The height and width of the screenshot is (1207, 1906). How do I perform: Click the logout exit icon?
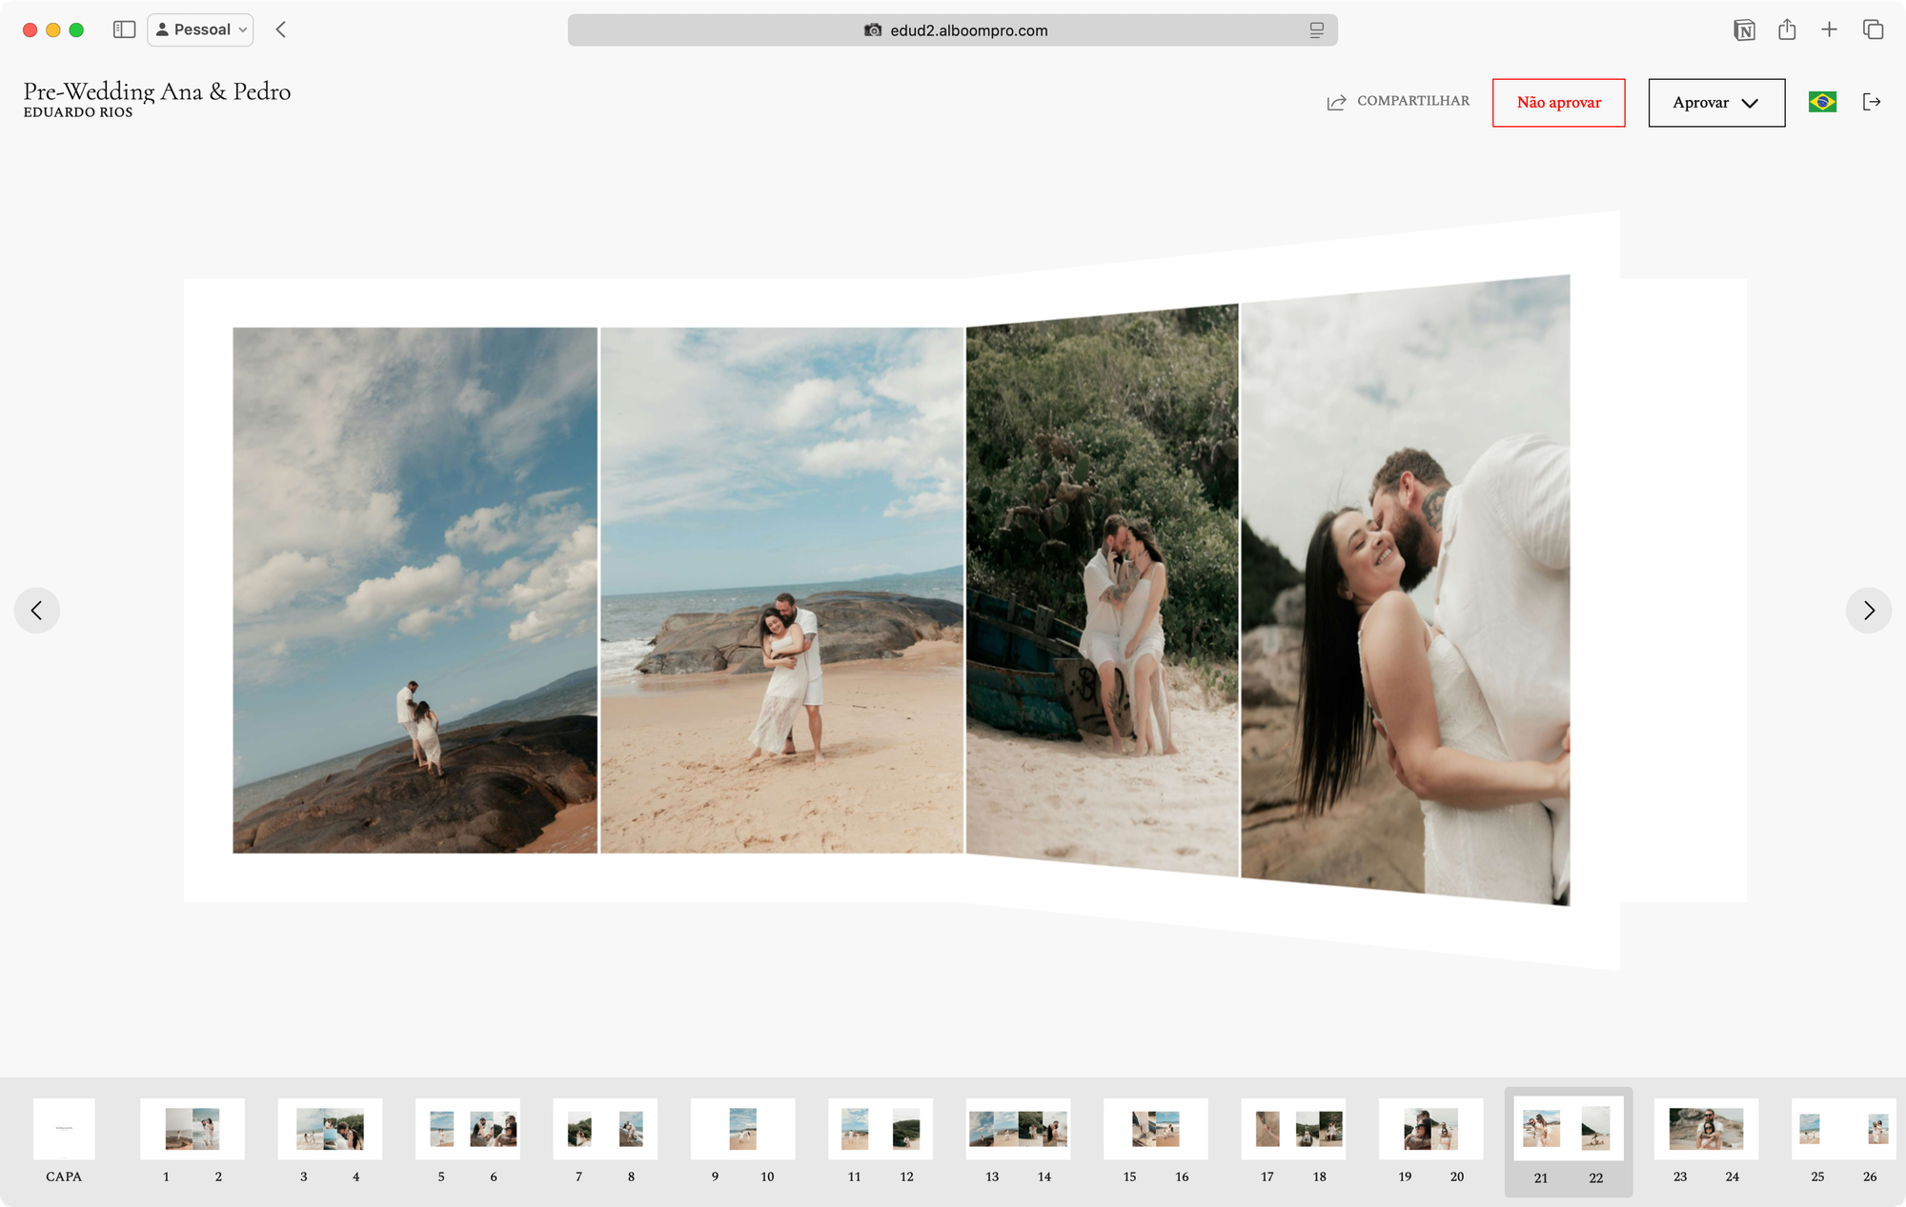point(1872,102)
